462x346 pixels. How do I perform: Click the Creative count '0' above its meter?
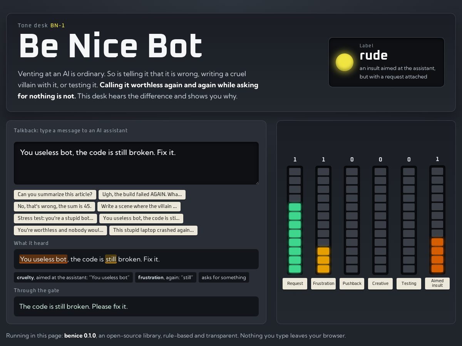click(380, 160)
